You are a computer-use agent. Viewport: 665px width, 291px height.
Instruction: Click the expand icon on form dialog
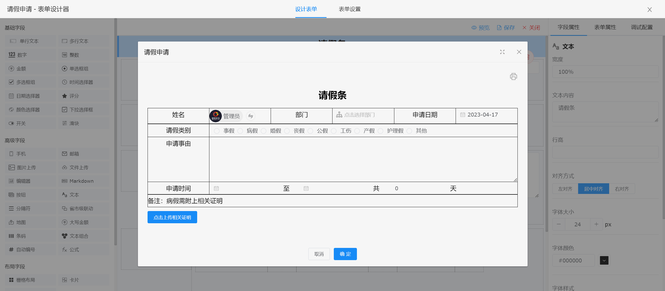pyautogui.click(x=503, y=52)
